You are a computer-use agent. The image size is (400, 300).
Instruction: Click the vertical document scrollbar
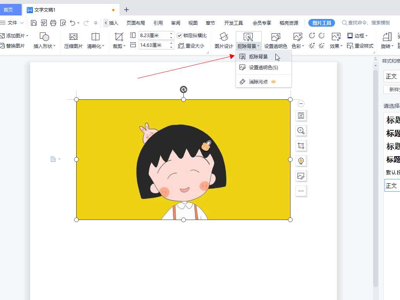pyautogui.click(x=375, y=179)
